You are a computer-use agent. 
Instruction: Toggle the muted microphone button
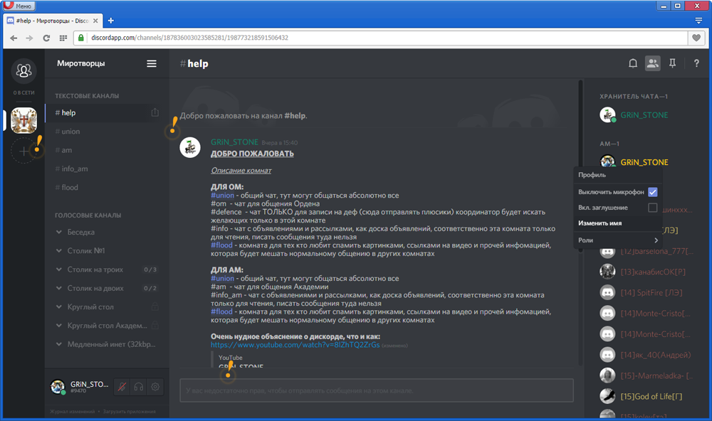tap(122, 387)
